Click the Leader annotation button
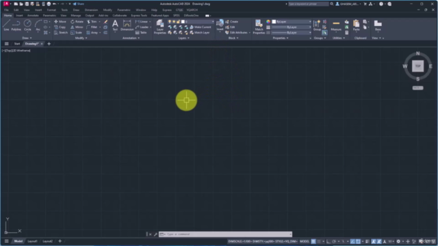Image resolution: width=438 pixels, height=246 pixels. 142,27
